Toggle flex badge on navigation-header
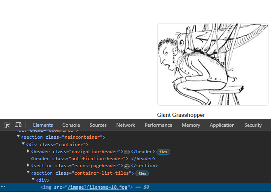Screen dimensions: 271x192 click(x=163, y=152)
